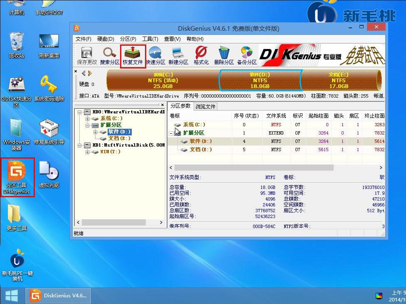Launch Windows安装器 desktop shortcut
Viewport: 406px width, 304px height.
(x=16, y=135)
